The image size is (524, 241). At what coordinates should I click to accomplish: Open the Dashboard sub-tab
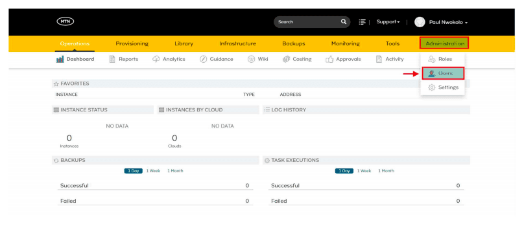(x=75, y=59)
